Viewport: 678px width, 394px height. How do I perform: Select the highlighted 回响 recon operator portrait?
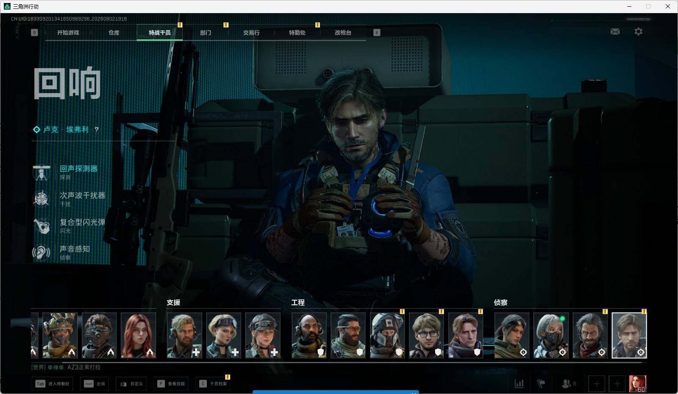[629, 335]
